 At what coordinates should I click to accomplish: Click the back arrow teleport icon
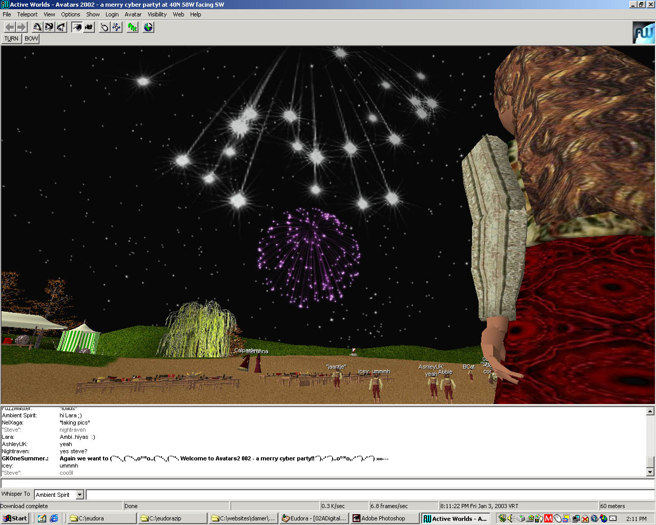tap(10, 27)
